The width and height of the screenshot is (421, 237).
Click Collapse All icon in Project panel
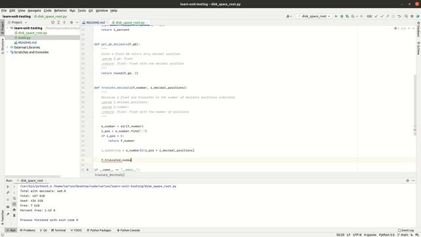[64, 22]
